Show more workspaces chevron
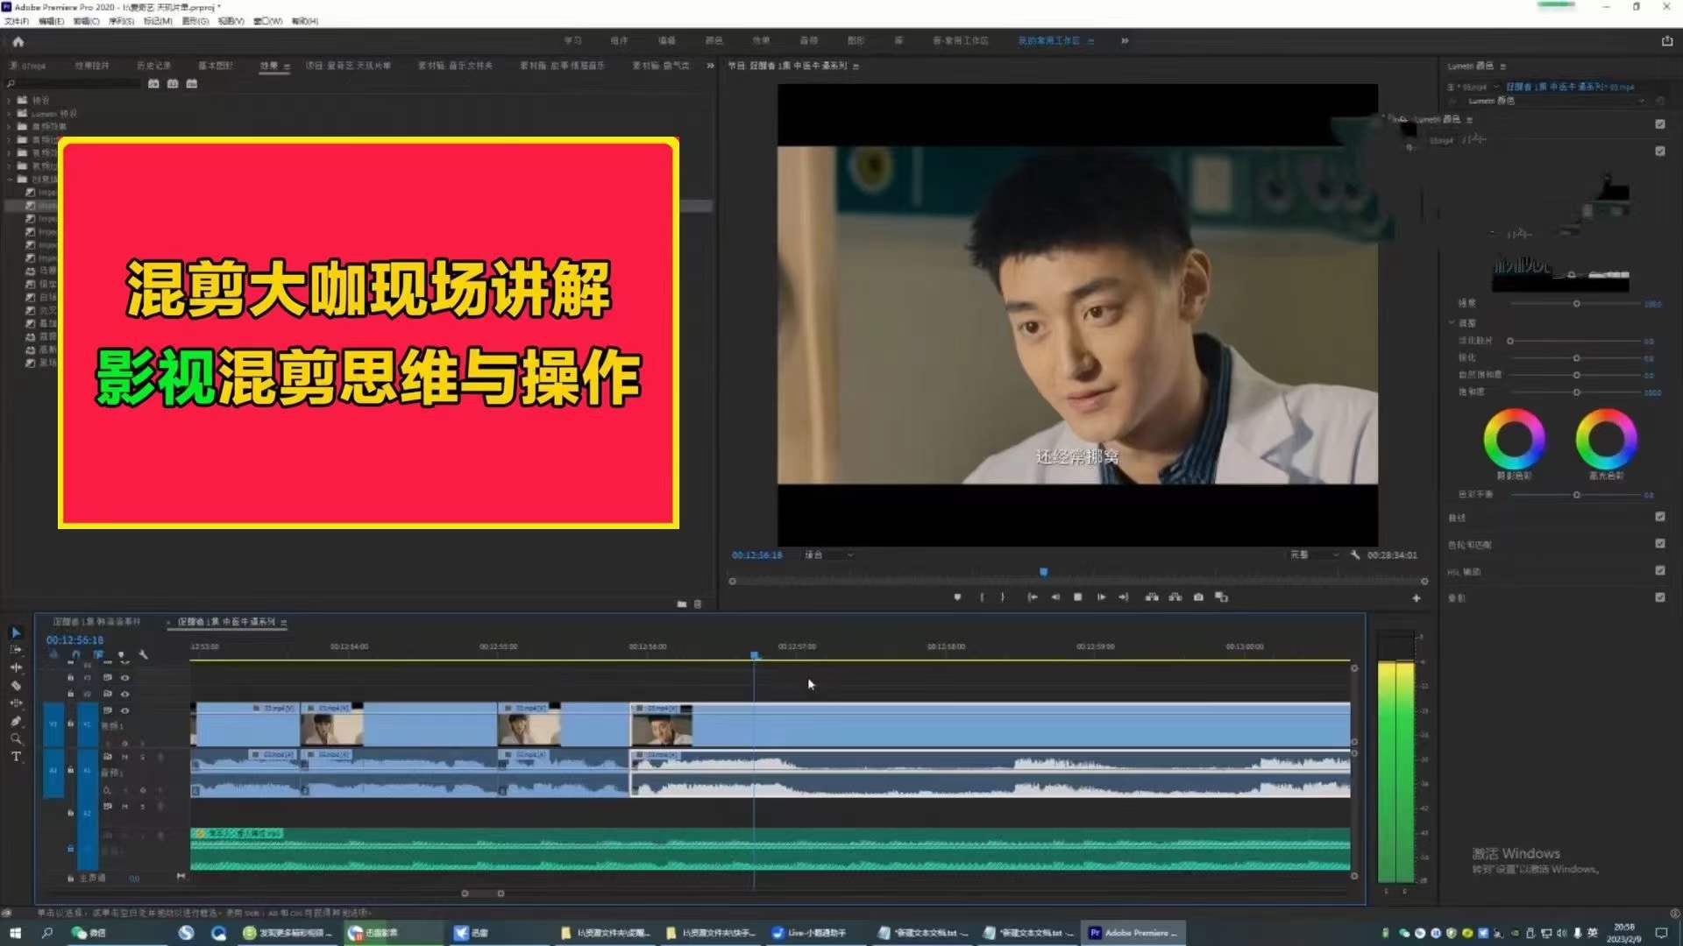This screenshot has height=946, width=1683. (x=1125, y=41)
